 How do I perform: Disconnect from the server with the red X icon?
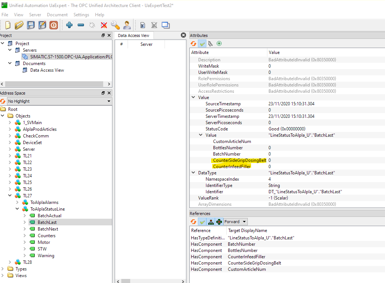pos(104,25)
